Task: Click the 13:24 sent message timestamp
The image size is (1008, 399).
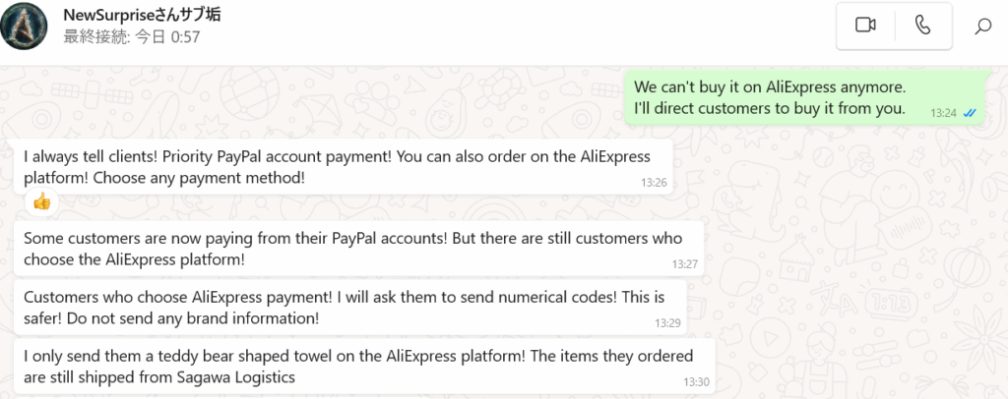Action: click(x=944, y=113)
